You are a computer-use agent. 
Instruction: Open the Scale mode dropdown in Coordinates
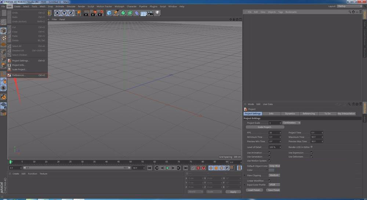[x=214, y=192]
